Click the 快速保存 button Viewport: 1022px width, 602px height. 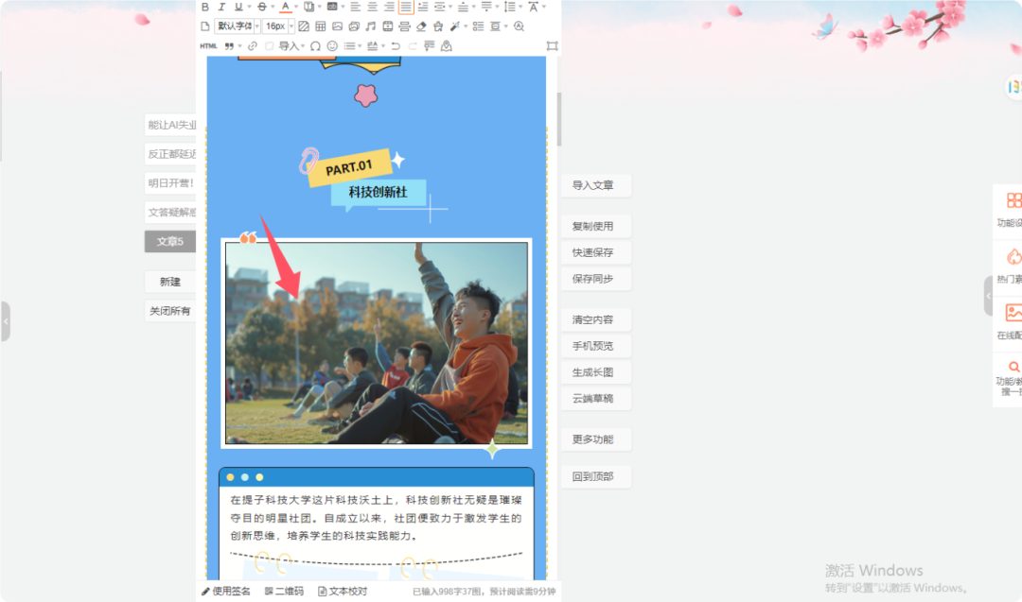click(x=596, y=252)
